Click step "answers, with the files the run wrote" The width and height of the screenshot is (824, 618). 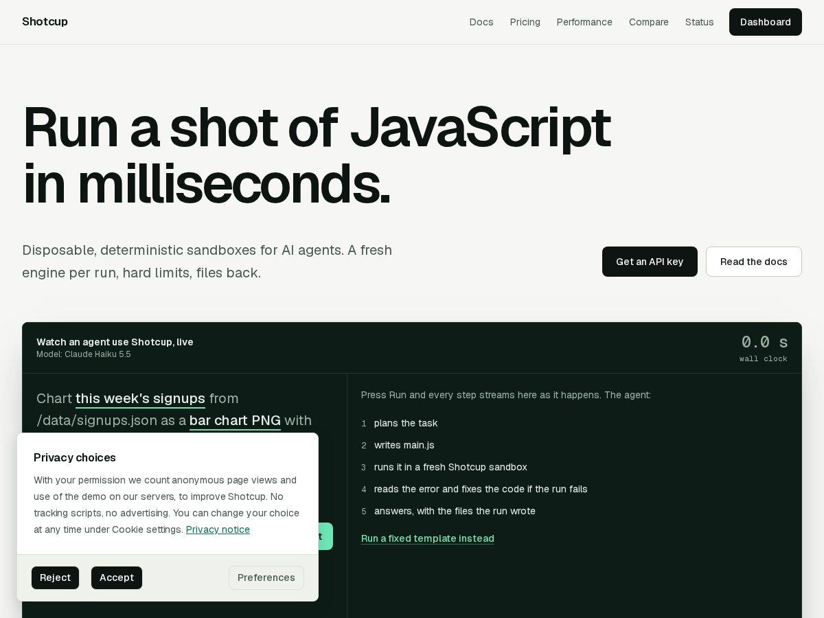(x=455, y=511)
